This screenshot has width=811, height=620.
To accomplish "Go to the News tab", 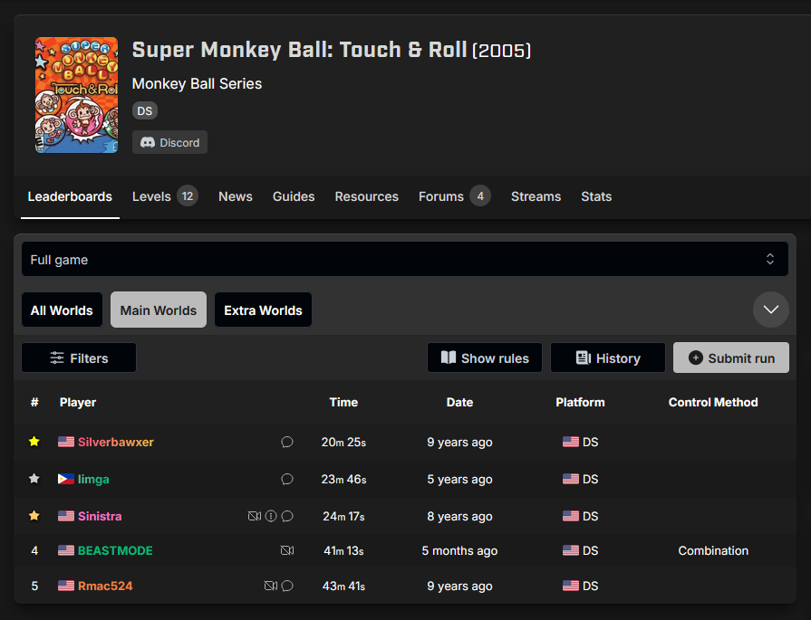I will (236, 196).
